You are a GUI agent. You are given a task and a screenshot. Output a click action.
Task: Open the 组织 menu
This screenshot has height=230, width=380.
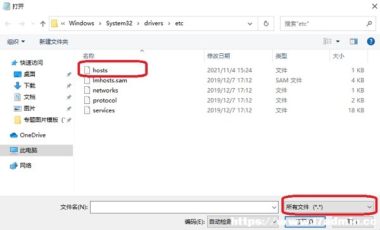coord(16,42)
